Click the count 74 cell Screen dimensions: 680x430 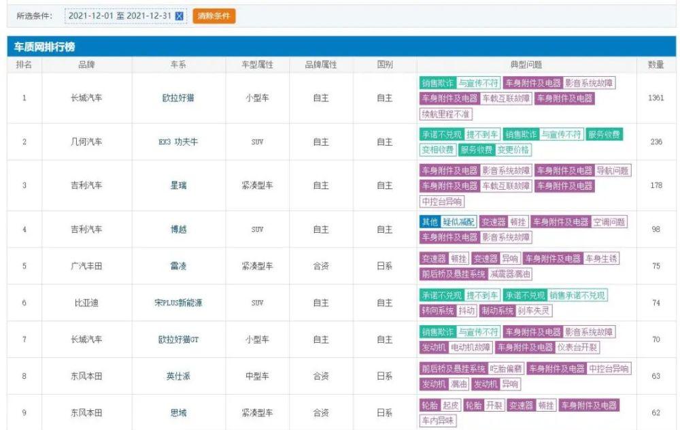656,303
